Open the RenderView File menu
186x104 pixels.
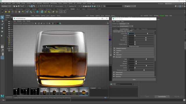(15, 21)
